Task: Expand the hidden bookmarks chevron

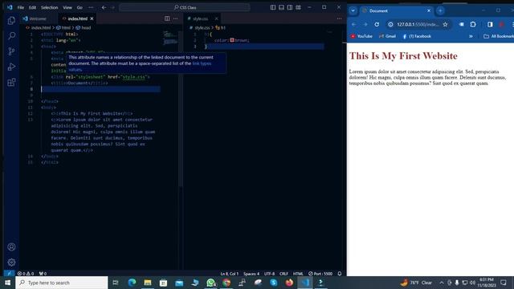Action: click(471, 36)
